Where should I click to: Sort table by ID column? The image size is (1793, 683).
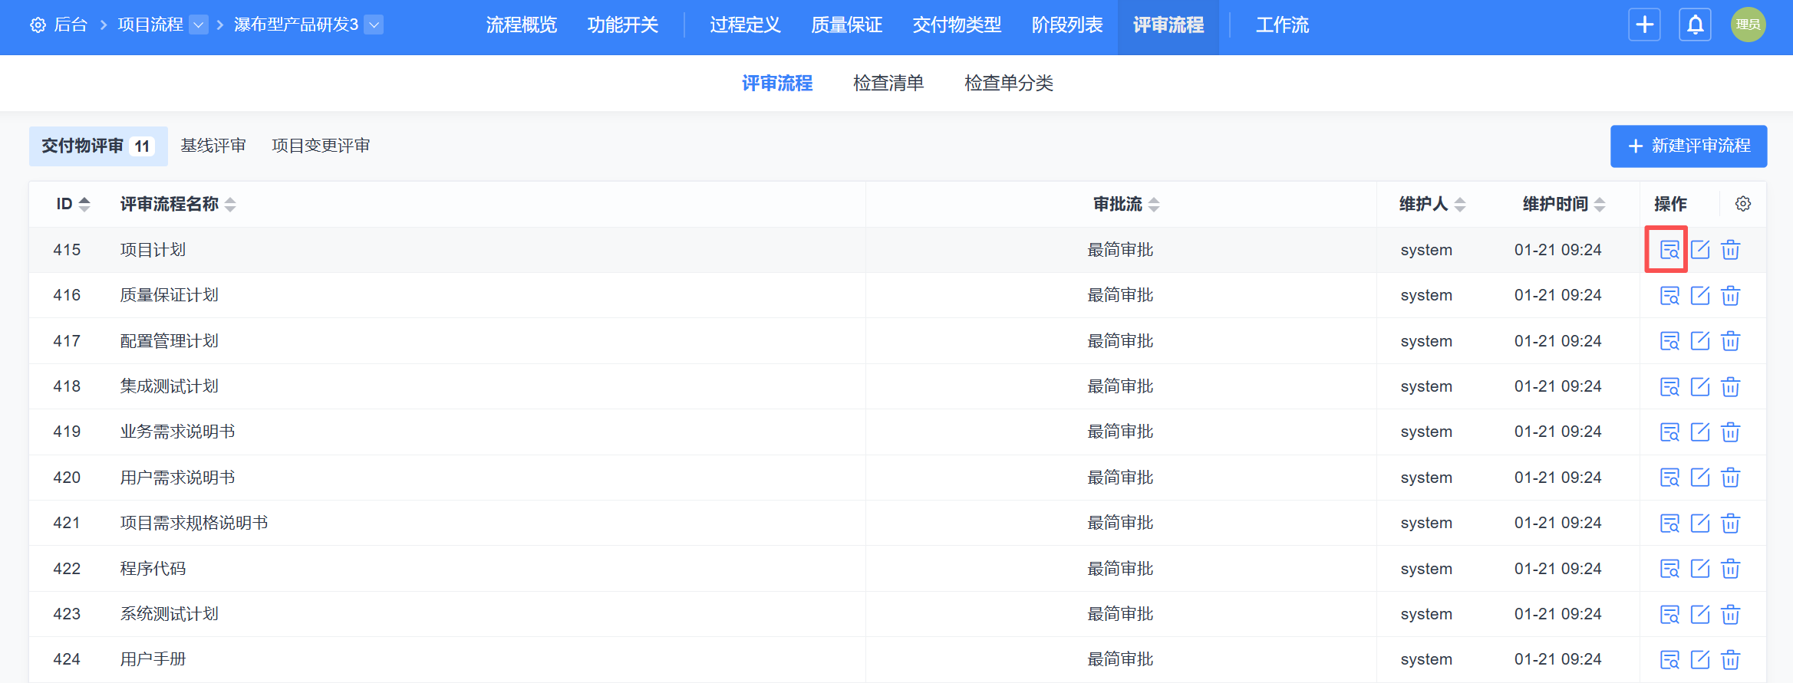tap(84, 204)
